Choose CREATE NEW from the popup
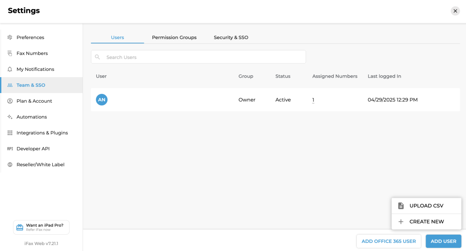 click(426, 221)
